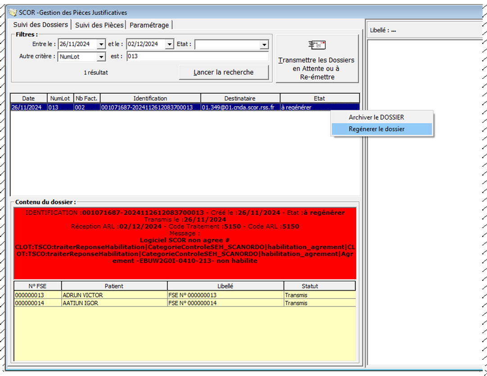Screen dimensions: 487x376
Task: Click the Nb Fact. column header
Action: pos(87,98)
